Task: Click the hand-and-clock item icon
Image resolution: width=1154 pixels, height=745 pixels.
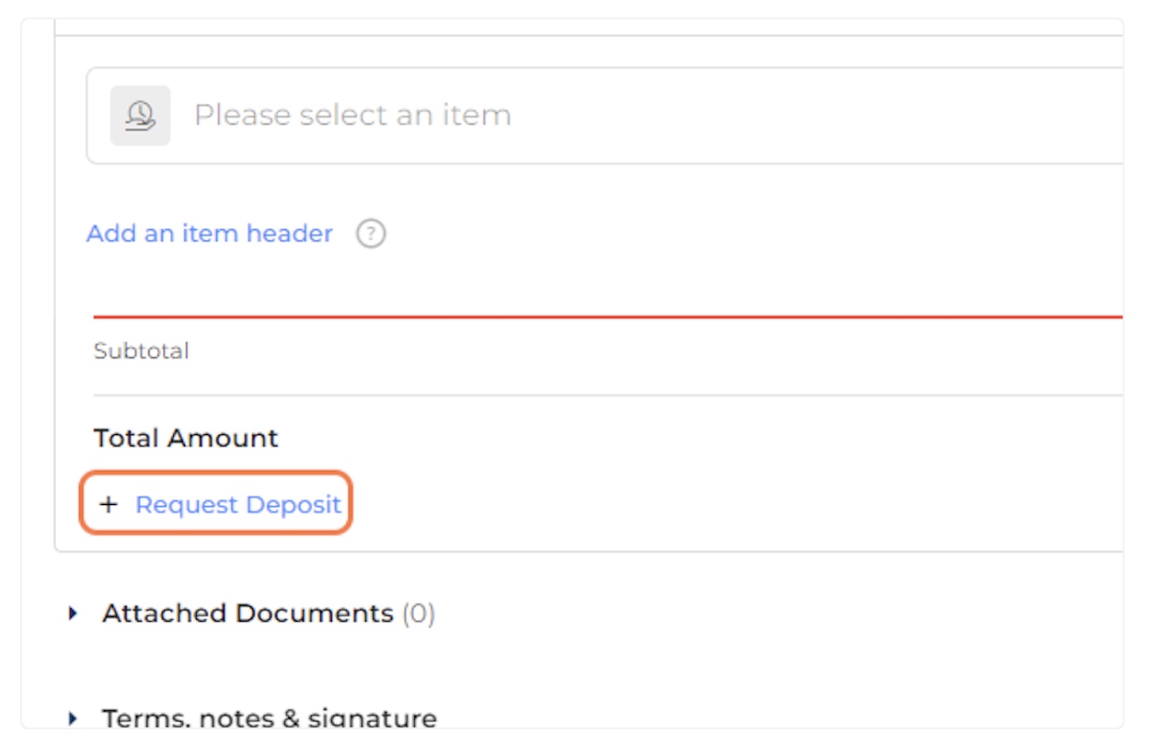Action: click(140, 115)
